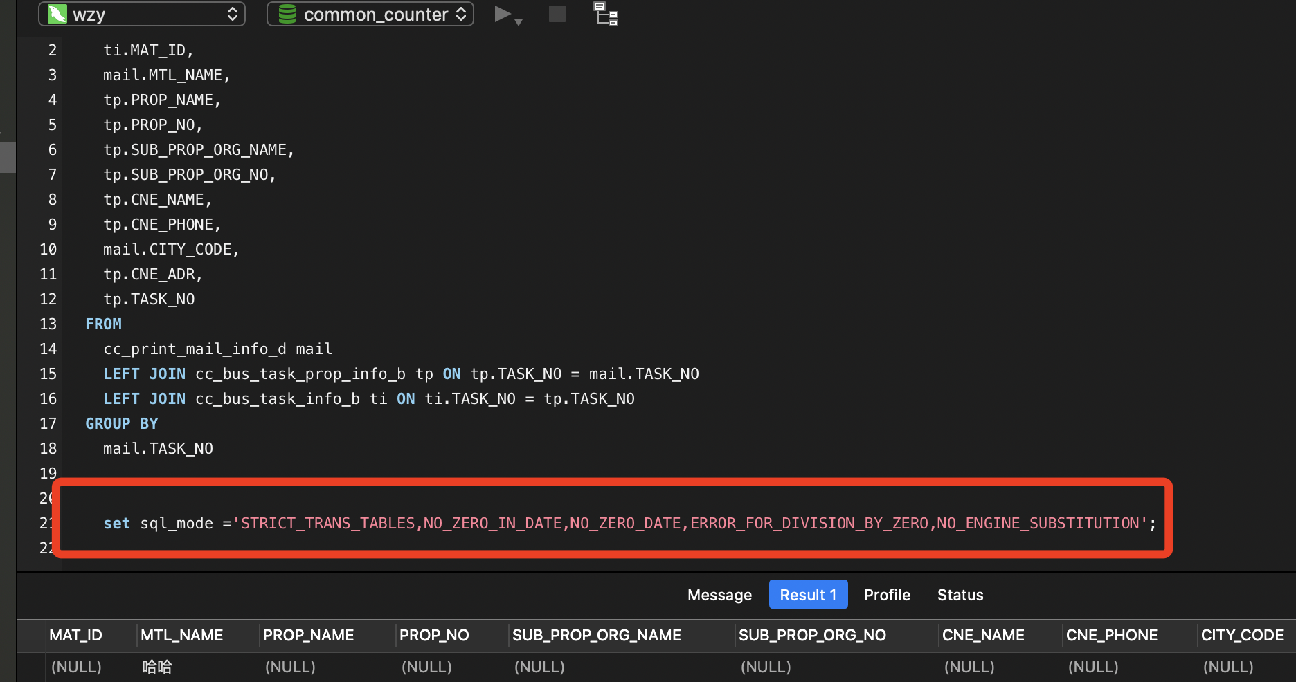Stop query execution with the square button
Screen dimensions: 1296x682
pos(557,14)
